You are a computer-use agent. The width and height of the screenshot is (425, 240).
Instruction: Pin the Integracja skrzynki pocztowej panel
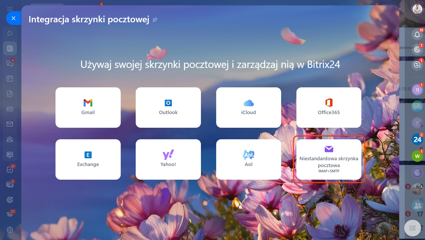[x=155, y=20]
